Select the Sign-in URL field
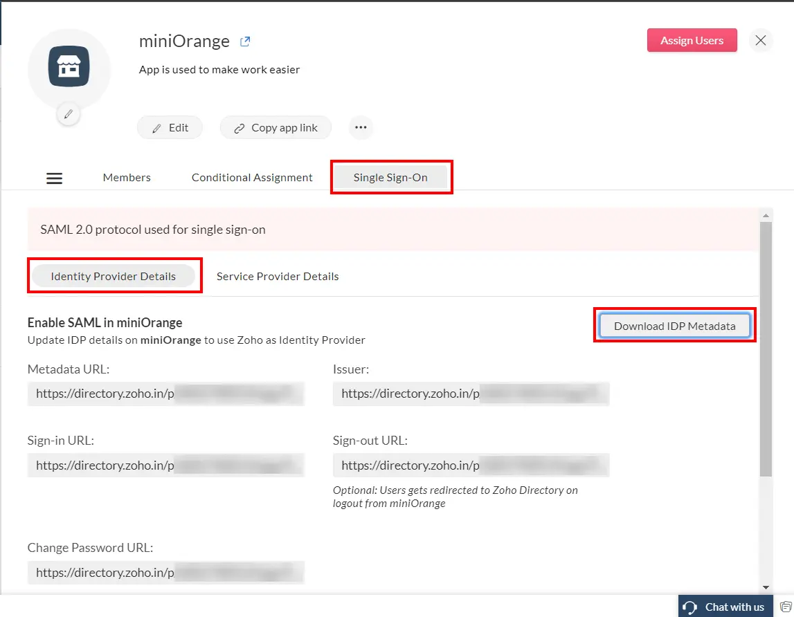794x617 pixels. pos(166,465)
